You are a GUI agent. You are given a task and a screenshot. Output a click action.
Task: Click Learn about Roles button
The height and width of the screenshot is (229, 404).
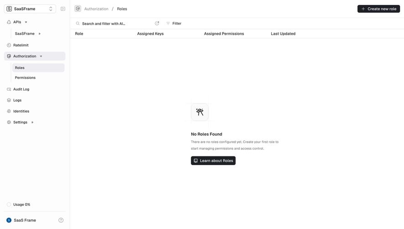[x=213, y=161]
